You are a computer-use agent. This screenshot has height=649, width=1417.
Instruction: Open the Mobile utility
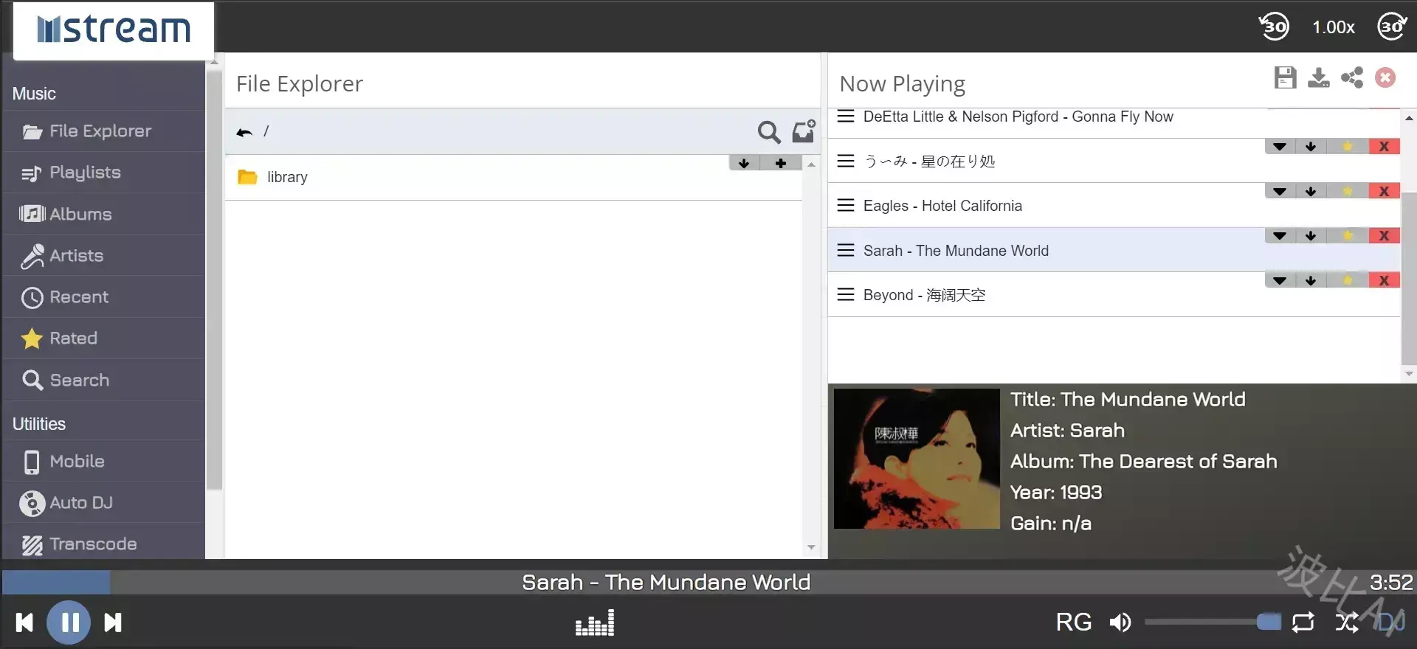(103, 461)
